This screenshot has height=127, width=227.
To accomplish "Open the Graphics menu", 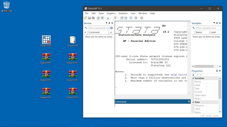I will pyautogui.click(x=111, y=13).
